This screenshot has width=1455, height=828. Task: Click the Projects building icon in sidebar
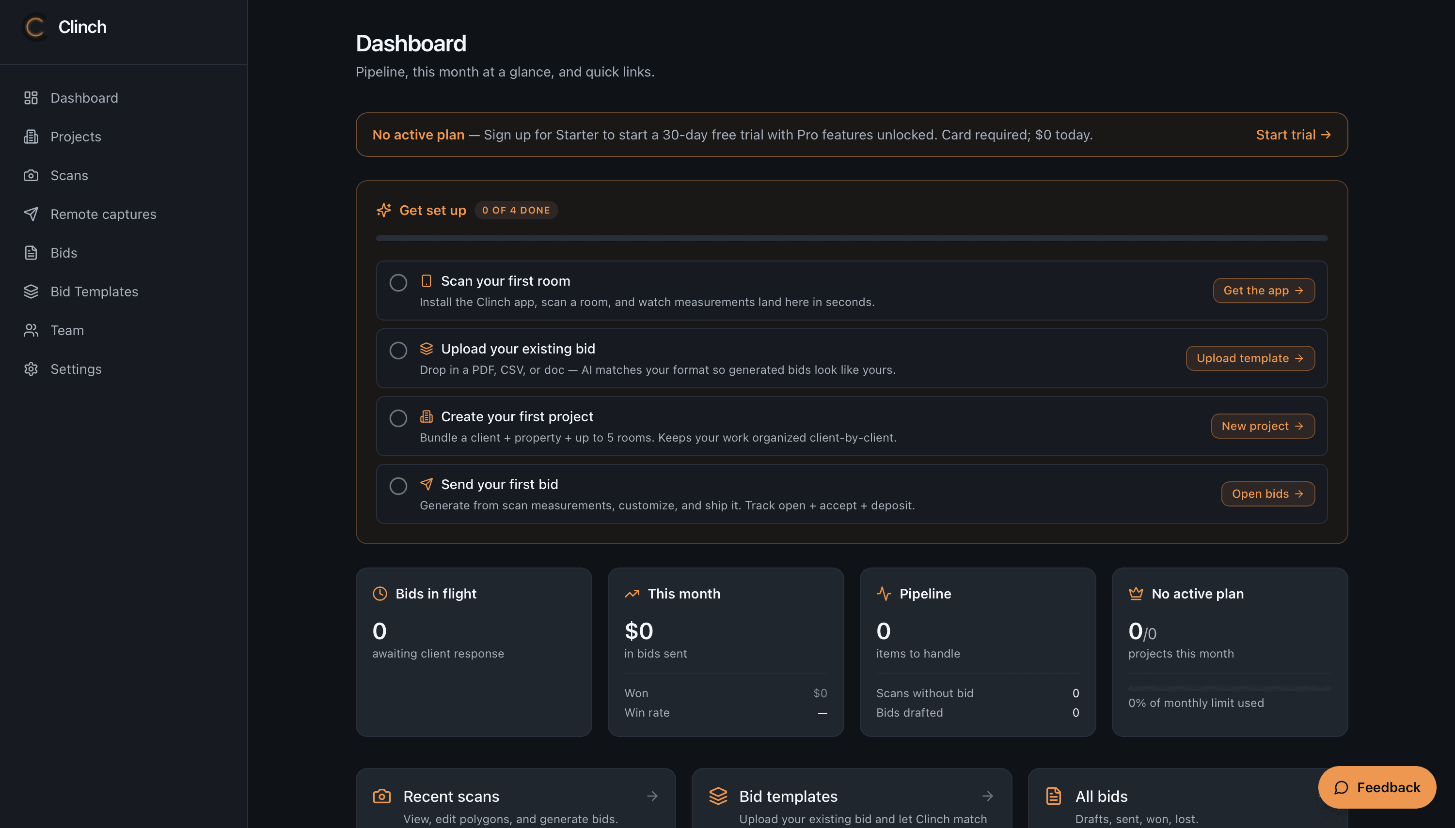[31, 137]
